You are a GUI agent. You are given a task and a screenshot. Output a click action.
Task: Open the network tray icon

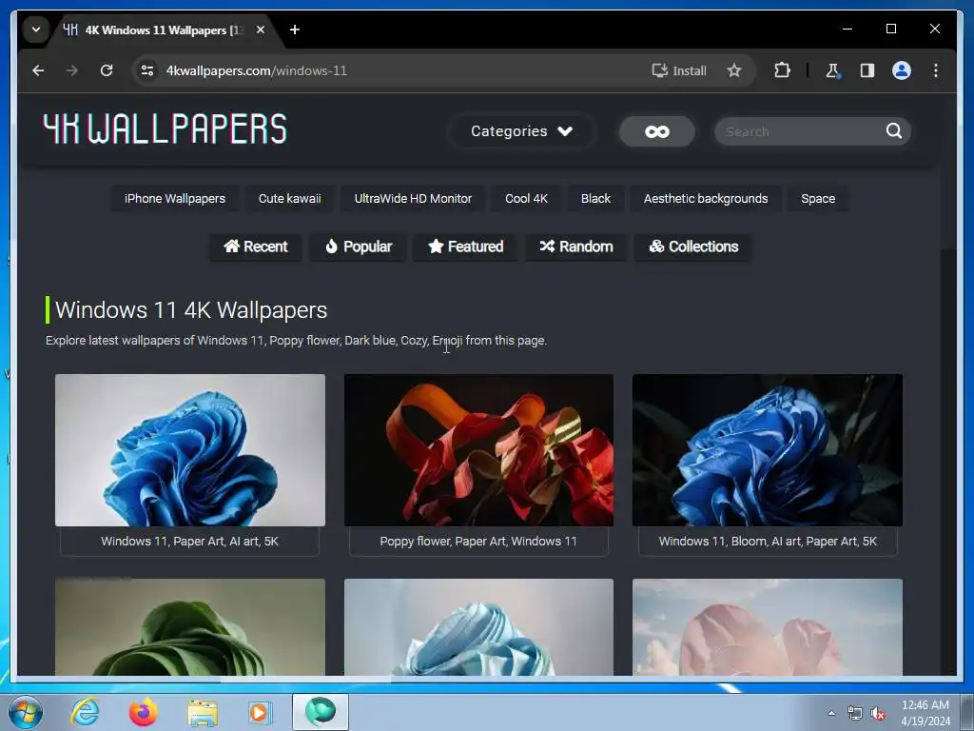855,714
